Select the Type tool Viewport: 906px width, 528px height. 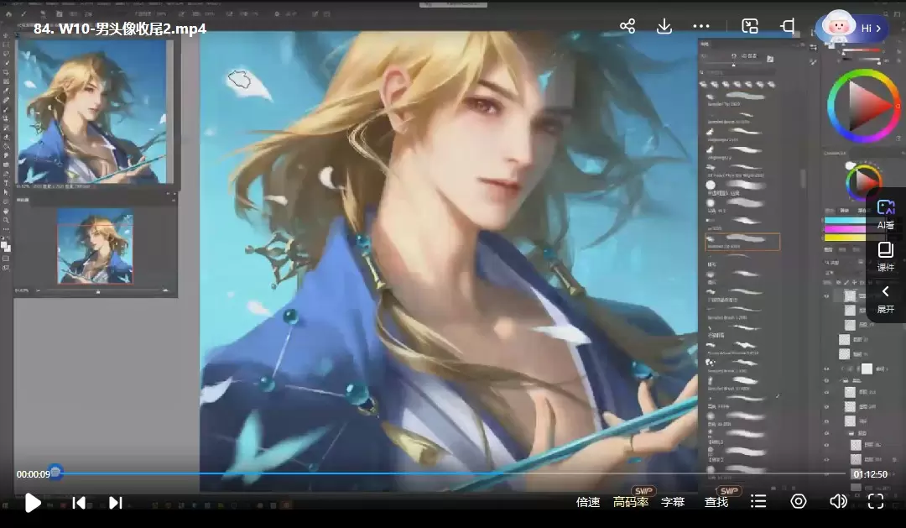point(6,183)
